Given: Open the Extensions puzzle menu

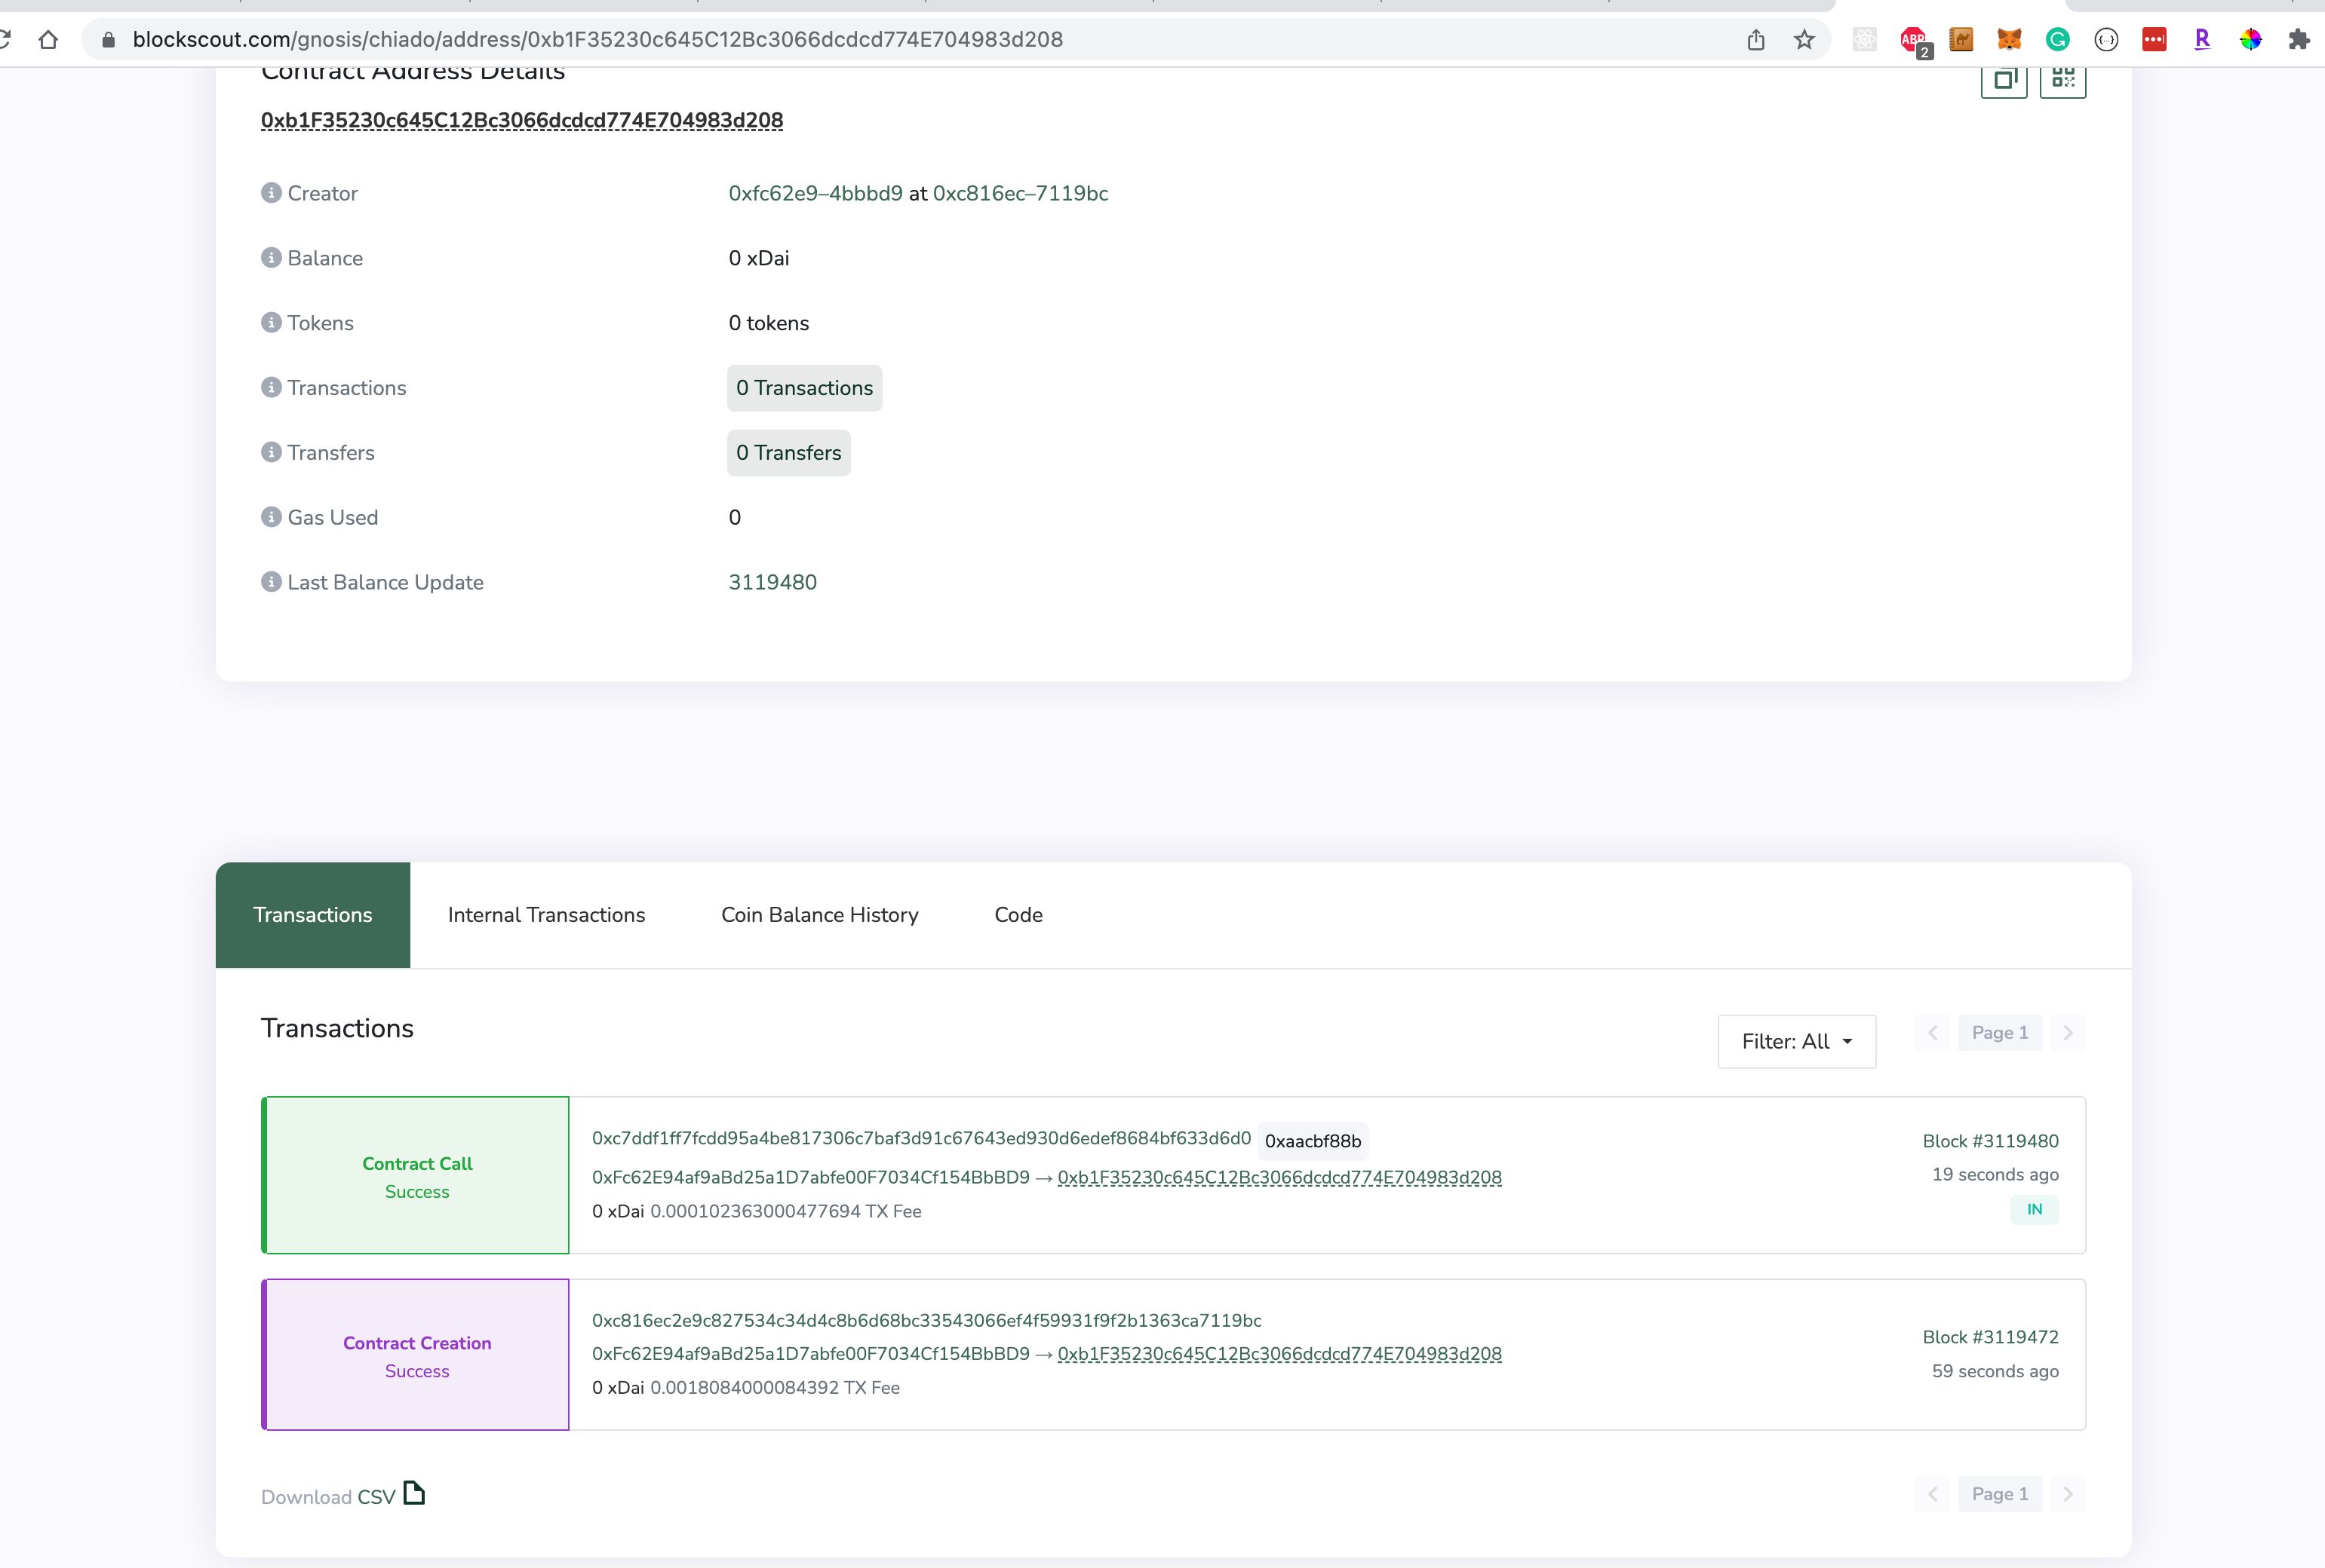Looking at the screenshot, I should [2299, 40].
